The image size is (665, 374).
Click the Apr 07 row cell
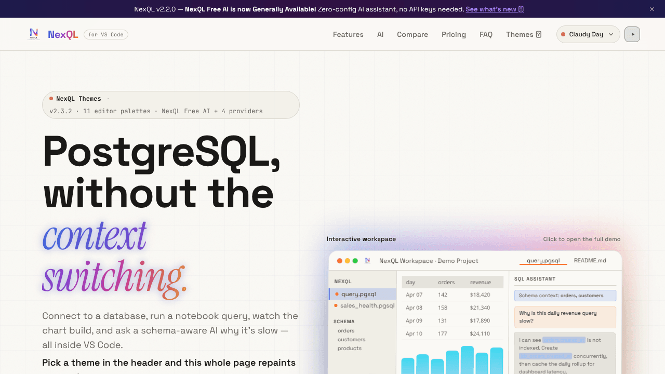414,295
